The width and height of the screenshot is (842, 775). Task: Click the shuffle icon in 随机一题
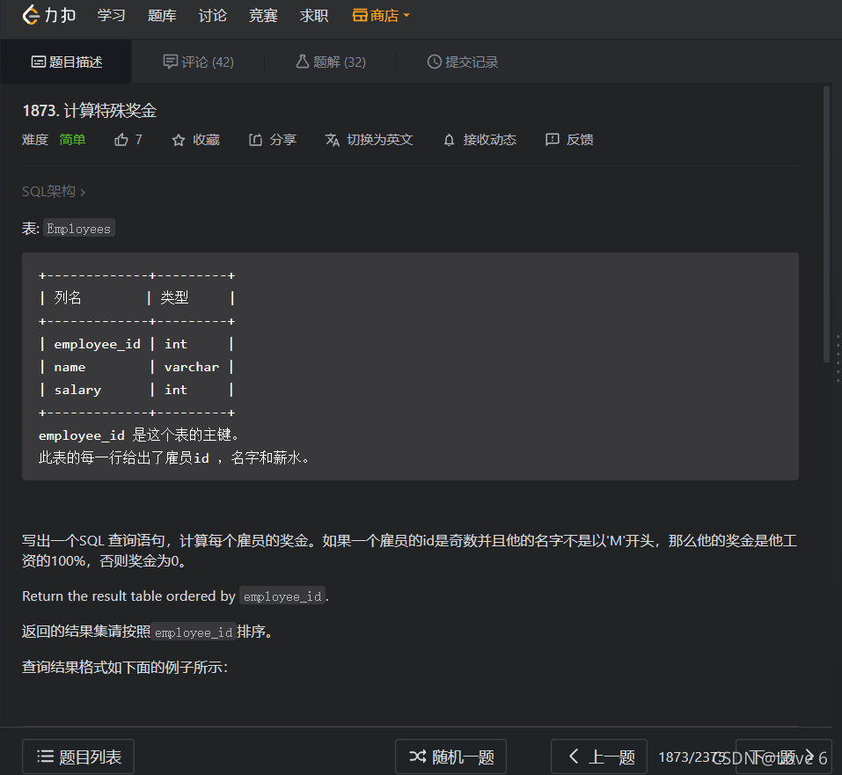coord(418,757)
